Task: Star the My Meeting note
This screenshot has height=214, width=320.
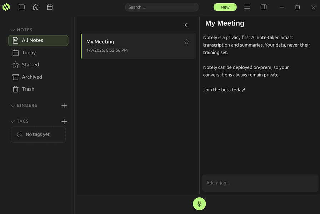Action: pyautogui.click(x=186, y=42)
